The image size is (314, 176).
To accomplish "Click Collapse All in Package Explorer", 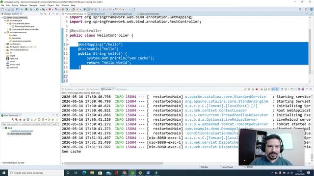I will (42, 14).
